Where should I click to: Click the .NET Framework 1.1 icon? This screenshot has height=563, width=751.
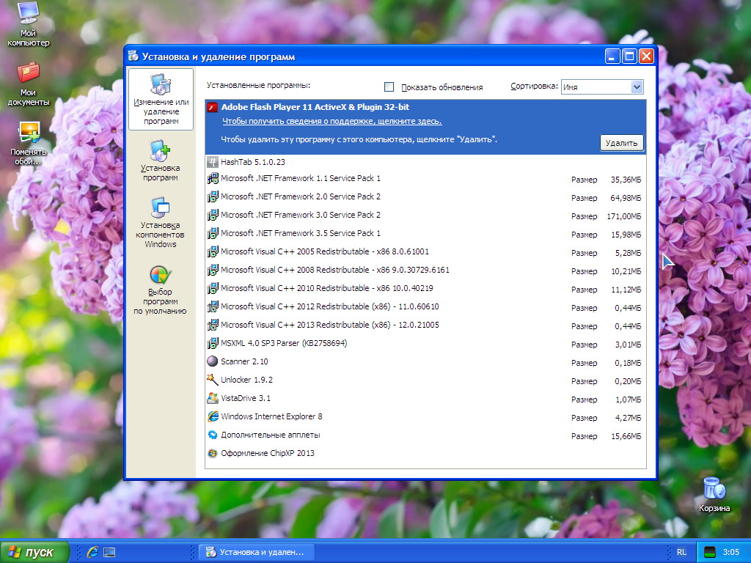[x=212, y=179]
